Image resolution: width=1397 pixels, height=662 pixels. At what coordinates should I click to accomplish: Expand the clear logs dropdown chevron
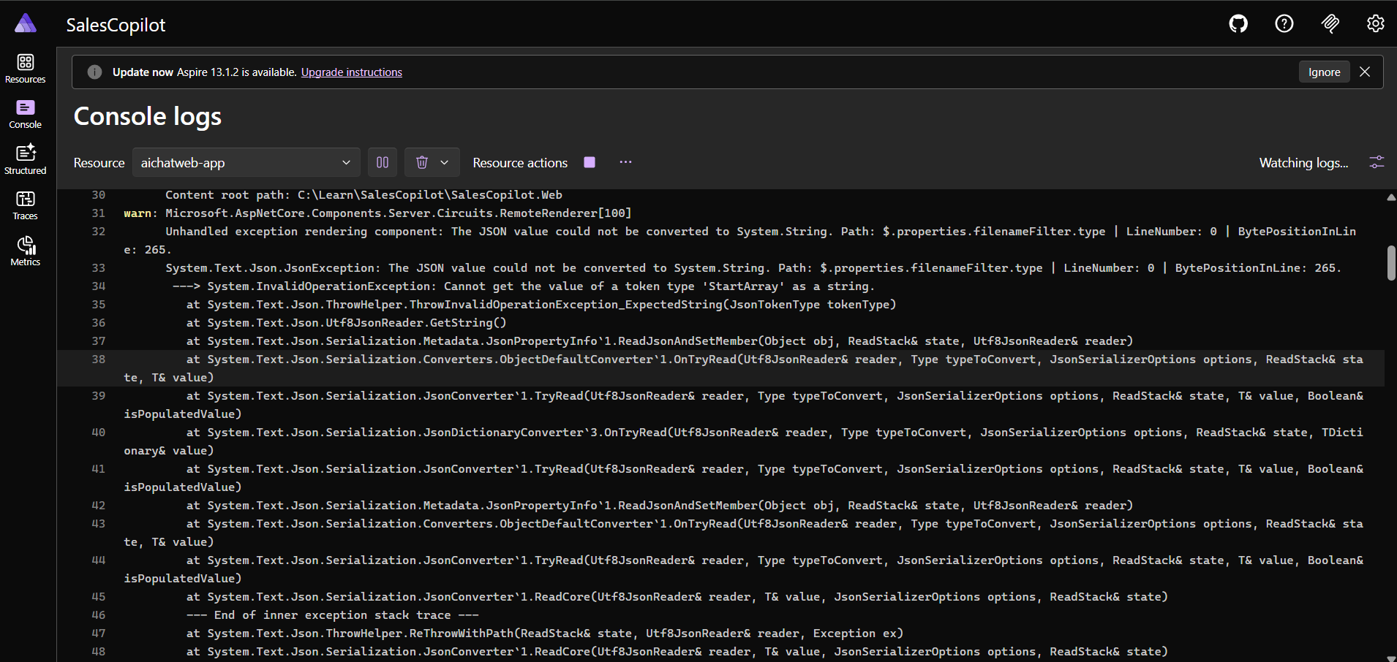(445, 162)
